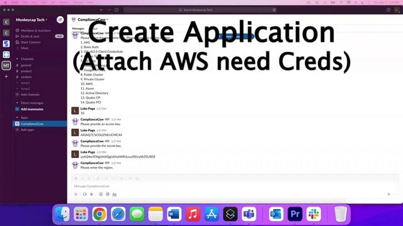Viewport: 403px width, 226px height.
Task: Select ComplianceCow app in sidebar
Action: pyautogui.click(x=40, y=124)
